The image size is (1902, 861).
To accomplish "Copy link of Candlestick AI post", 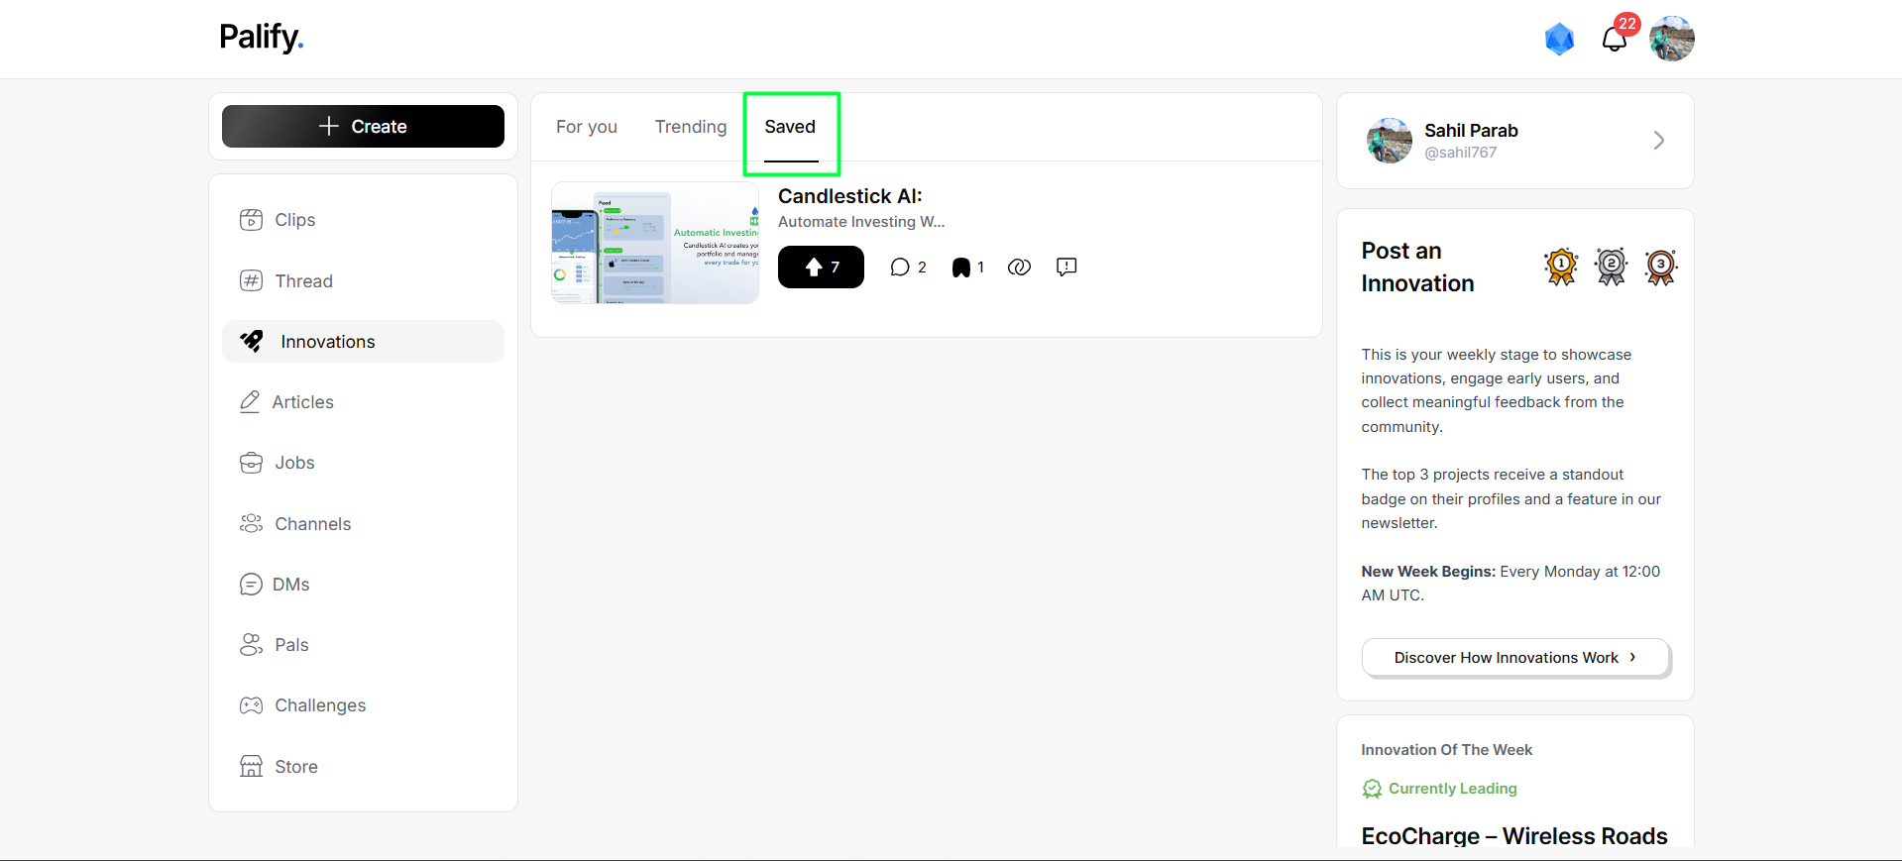I will point(1019,268).
